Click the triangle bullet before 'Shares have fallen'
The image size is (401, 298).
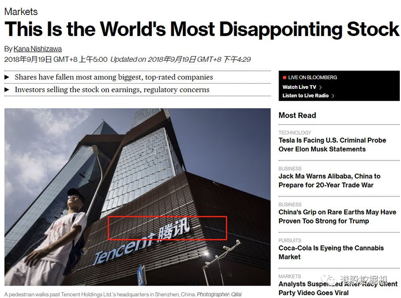(7, 77)
